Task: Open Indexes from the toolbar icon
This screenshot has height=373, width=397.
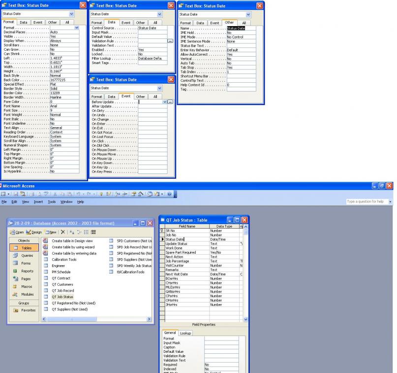Action: tap(109, 194)
